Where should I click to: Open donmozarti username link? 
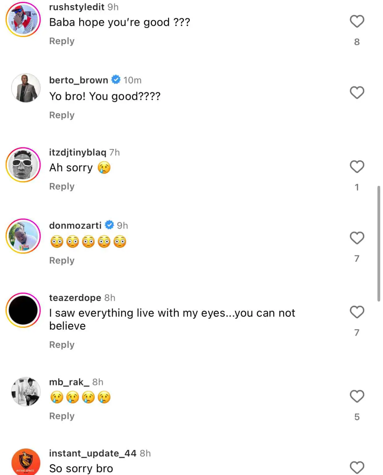(x=75, y=225)
